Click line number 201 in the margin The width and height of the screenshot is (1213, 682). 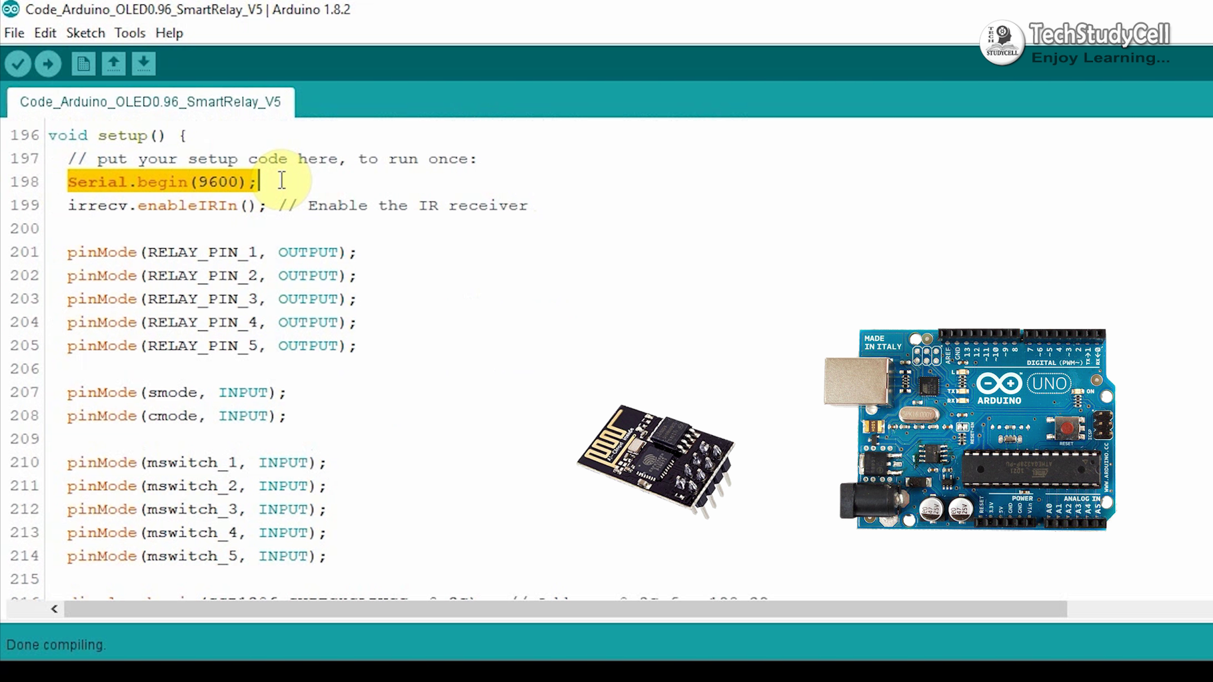point(24,252)
